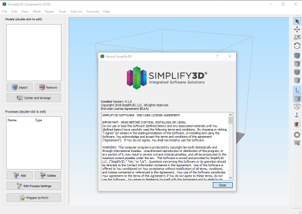This screenshot has height=214, width=302.
Task: Open the cross section view tool
Action: (297, 125)
